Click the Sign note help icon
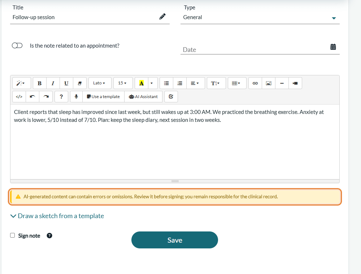This screenshot has height=274, width=361. (49, 236)
